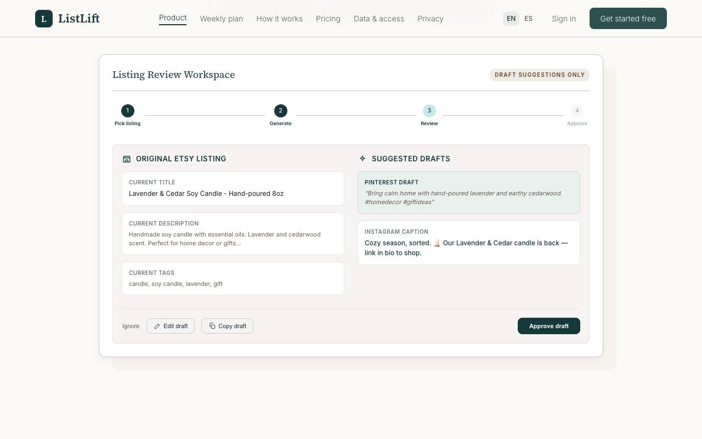
Task: Click the ListLift brand name text
Action: 79,19
